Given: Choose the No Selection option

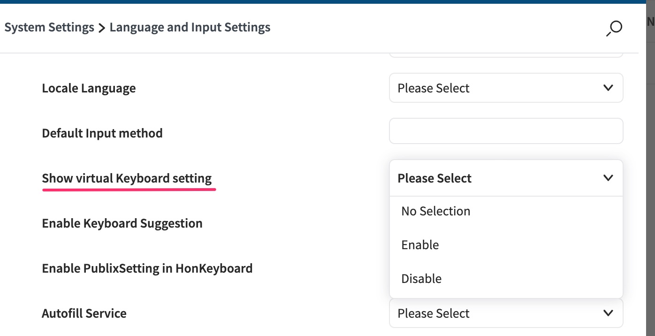Looking at the screenshot, I should pos(436,211).
